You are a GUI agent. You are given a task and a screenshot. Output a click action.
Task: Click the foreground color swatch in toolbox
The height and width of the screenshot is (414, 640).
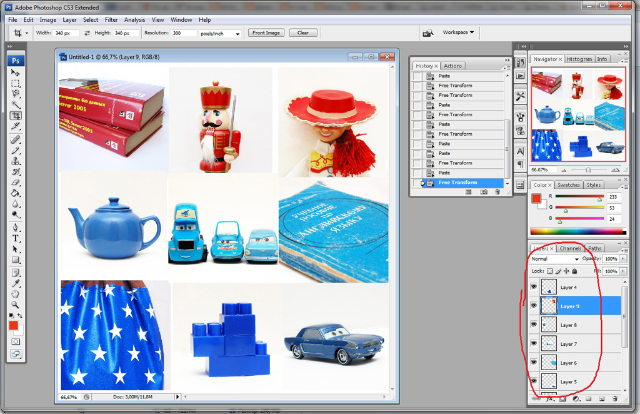(x=14, y=325)
